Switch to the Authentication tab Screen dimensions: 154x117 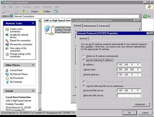(x=90, y=26)
